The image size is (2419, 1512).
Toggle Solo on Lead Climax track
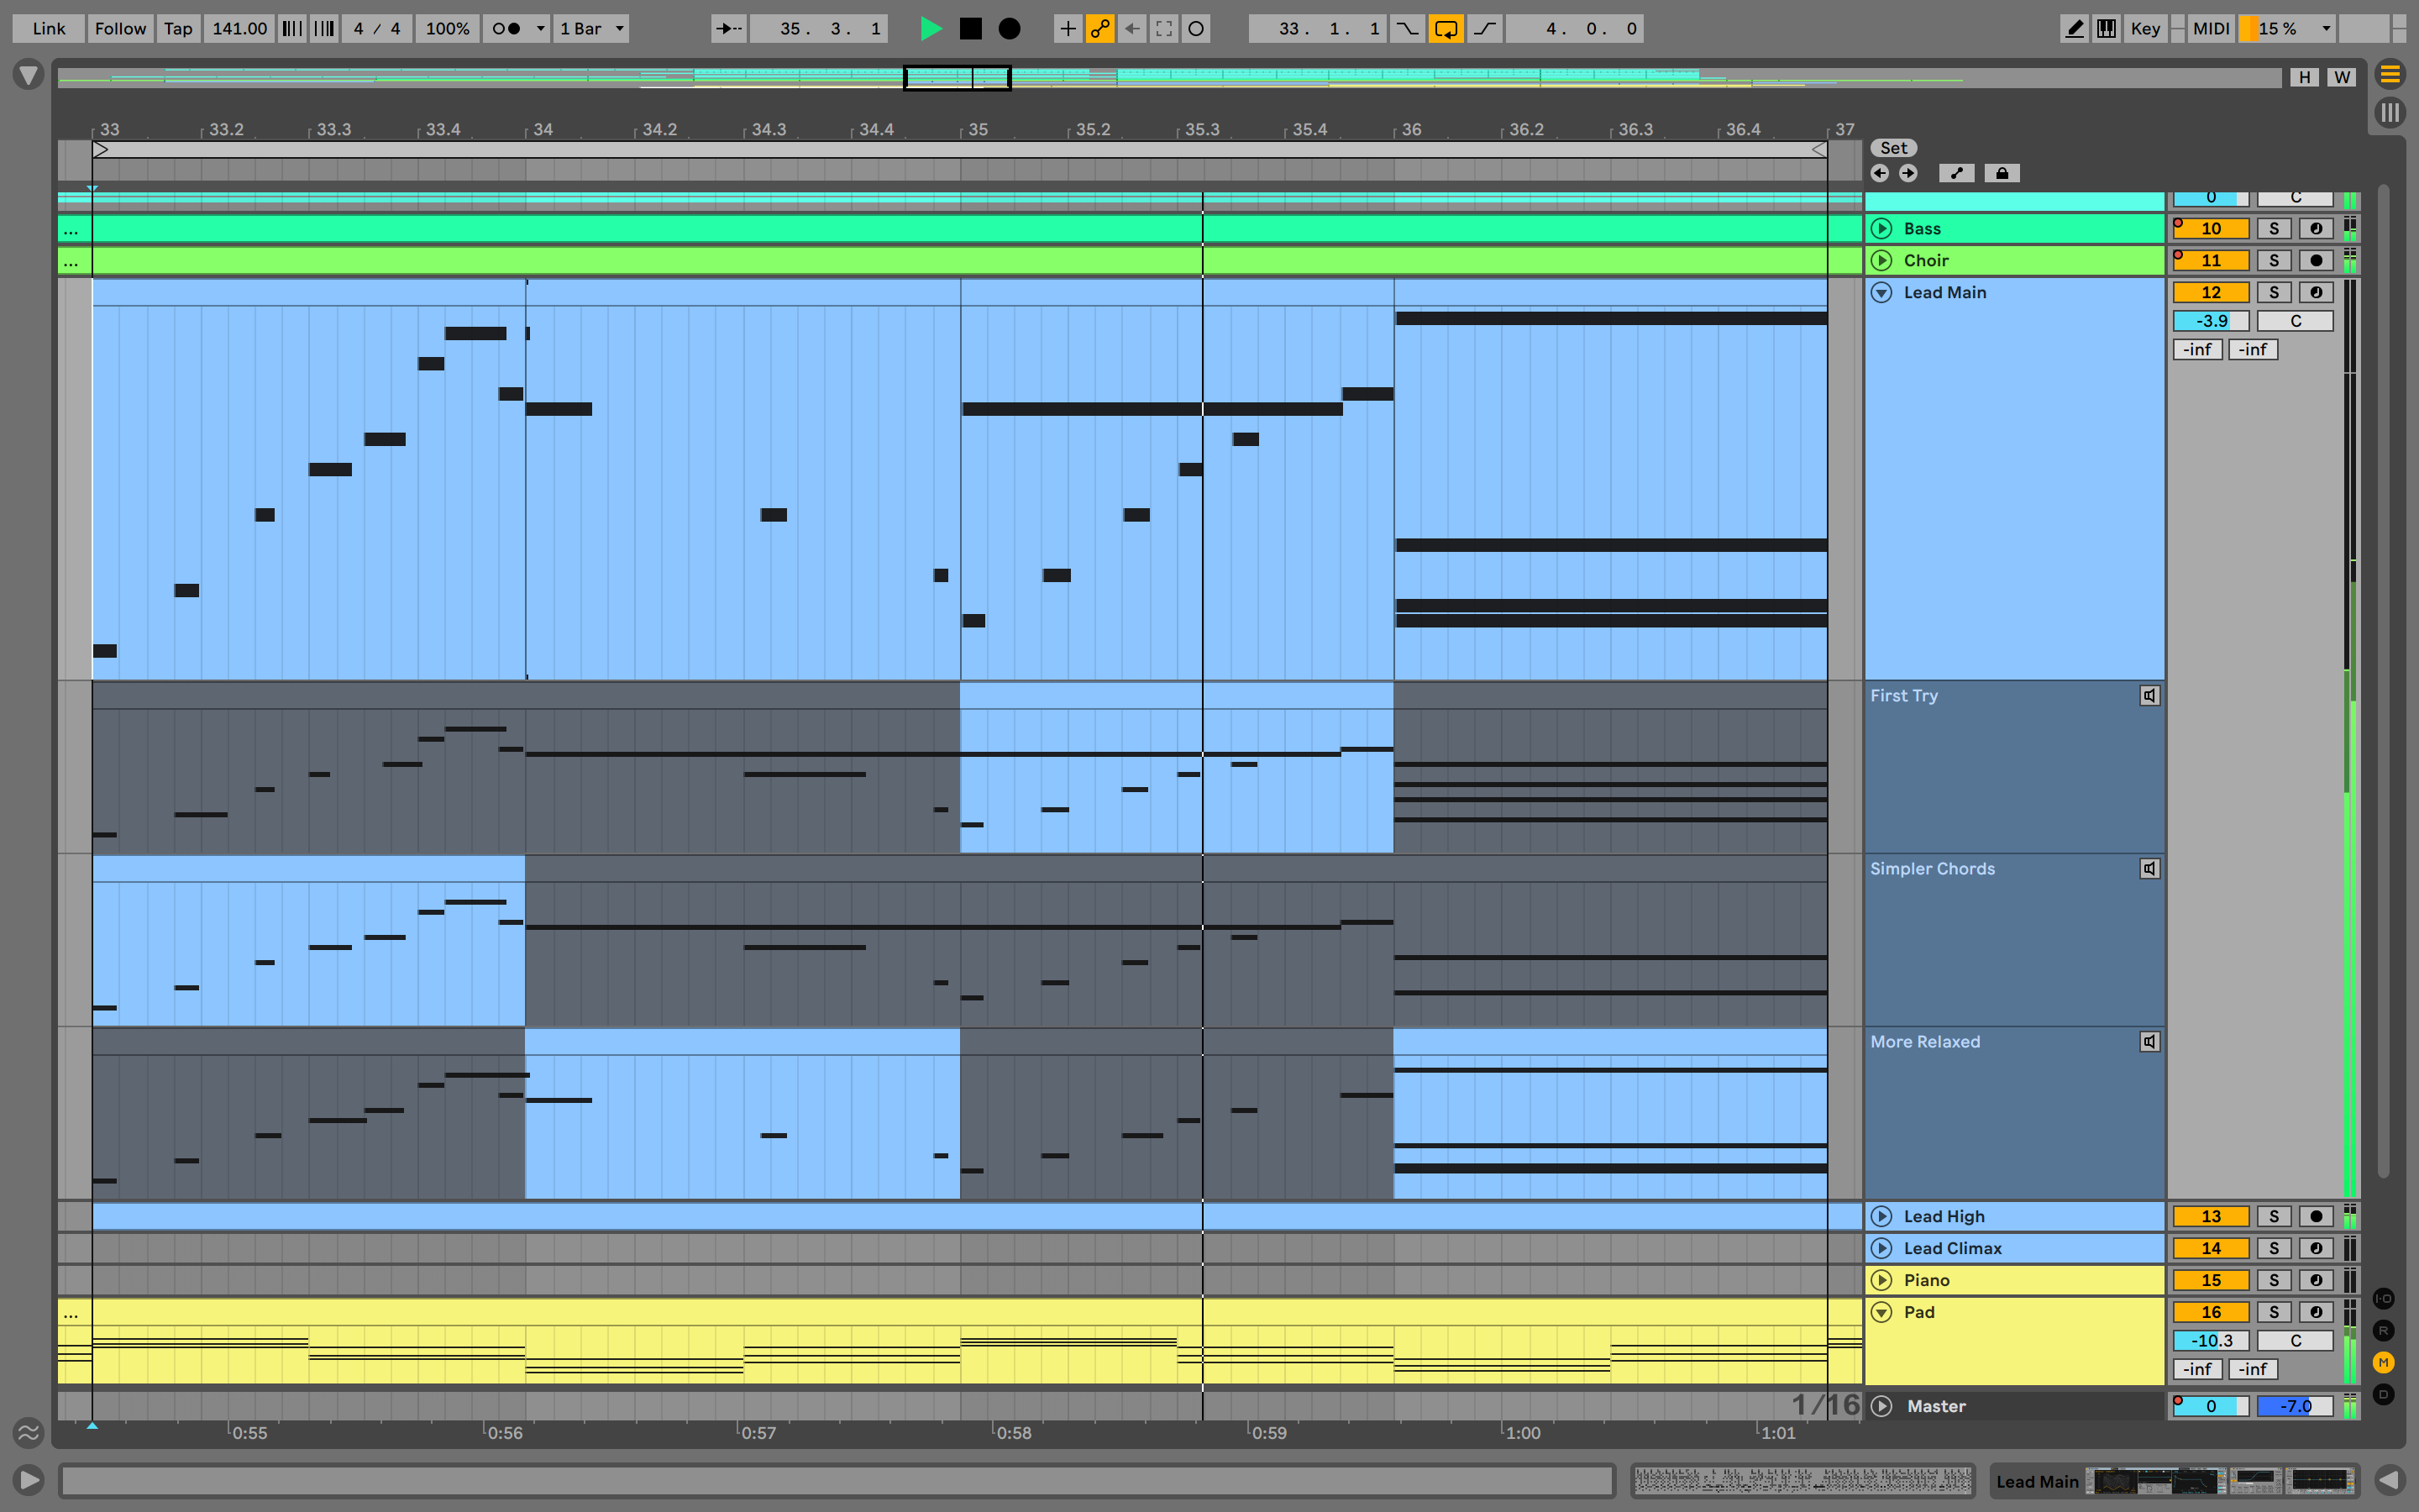click(x=2273, y=1247)
